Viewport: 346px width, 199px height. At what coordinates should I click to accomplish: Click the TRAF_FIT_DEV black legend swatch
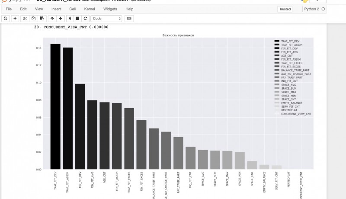pyautogui.click(x=277, y=41)
